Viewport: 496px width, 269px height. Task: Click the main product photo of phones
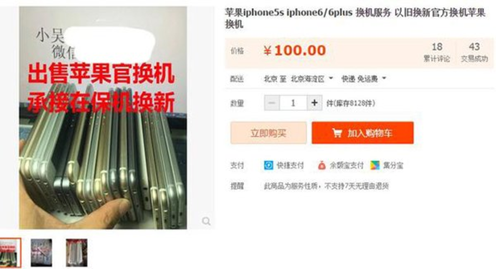pyautogui.click(x=103, y=118)
